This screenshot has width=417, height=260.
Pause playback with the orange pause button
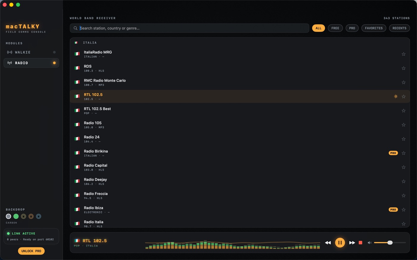[x=340, y=243]
